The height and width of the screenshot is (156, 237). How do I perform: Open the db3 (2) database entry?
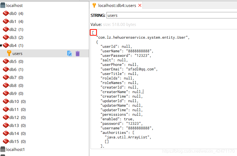[x=16, y=38]
